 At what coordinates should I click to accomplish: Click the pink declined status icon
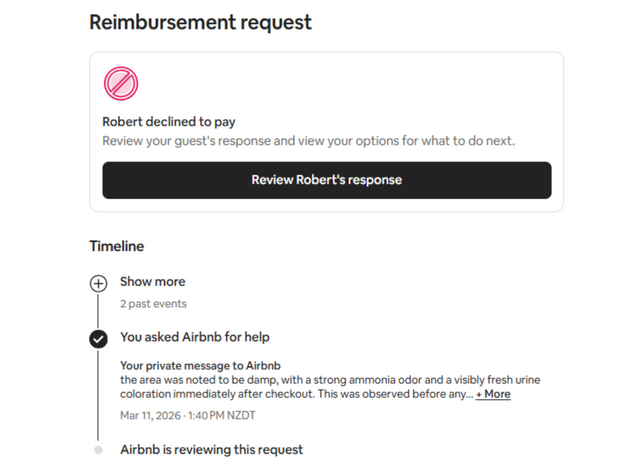pyautogui.click(x=121, y=84)
